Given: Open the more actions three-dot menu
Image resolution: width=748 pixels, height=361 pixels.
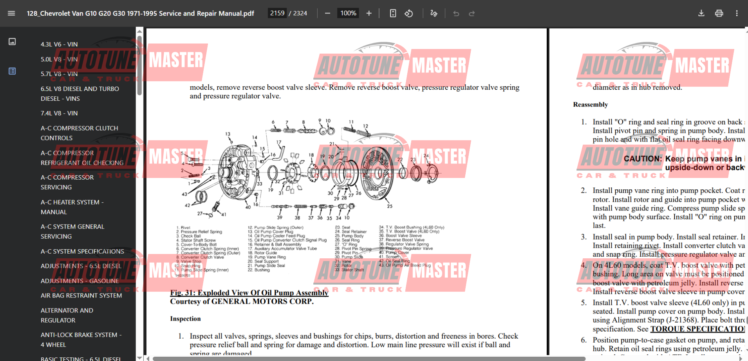Looking at the screenshot, I should [737, 13].
